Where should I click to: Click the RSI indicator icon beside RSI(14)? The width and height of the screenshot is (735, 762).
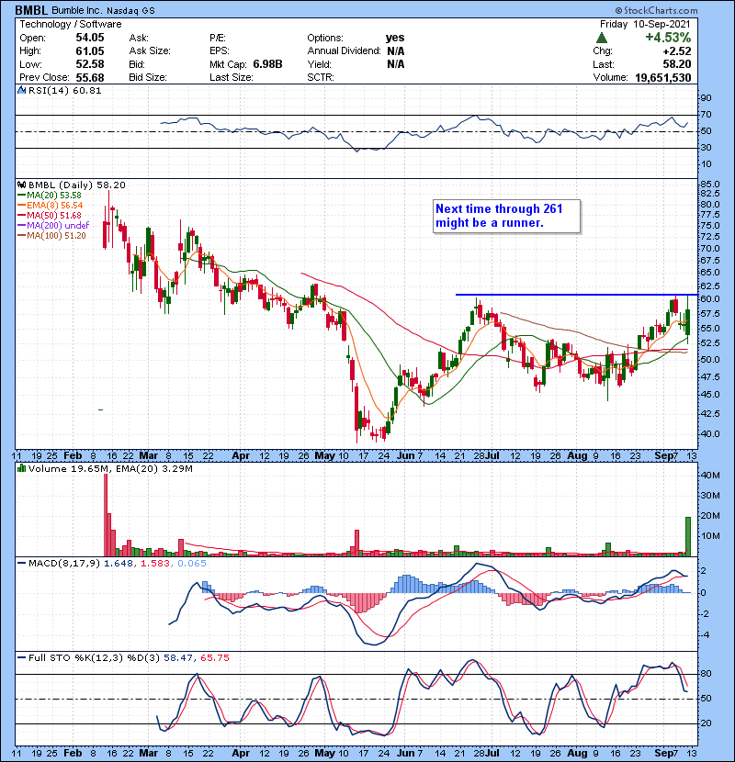21,90
